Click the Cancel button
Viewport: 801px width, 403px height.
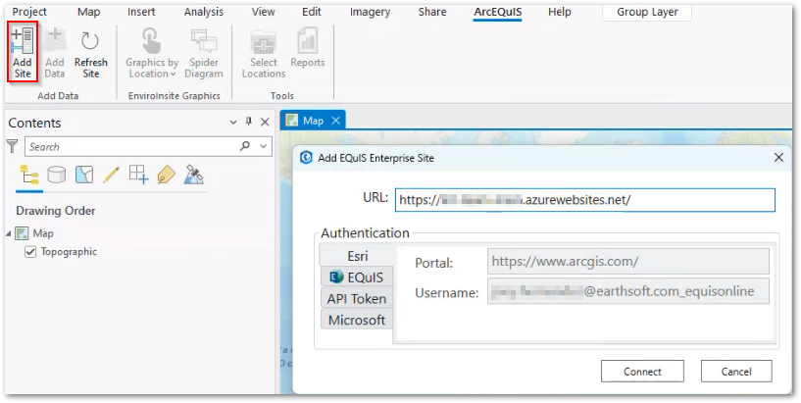point(736,372)
